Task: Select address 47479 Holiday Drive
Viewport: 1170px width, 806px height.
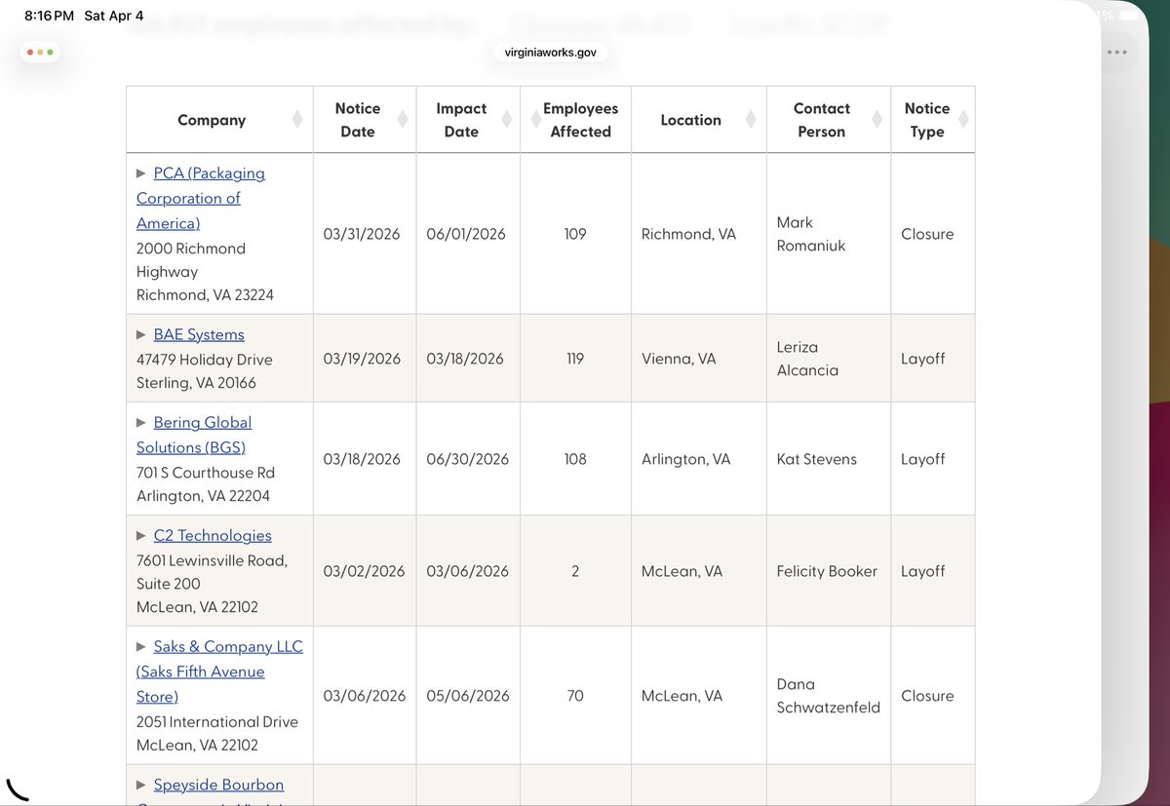Action: (x=205, y=360)
